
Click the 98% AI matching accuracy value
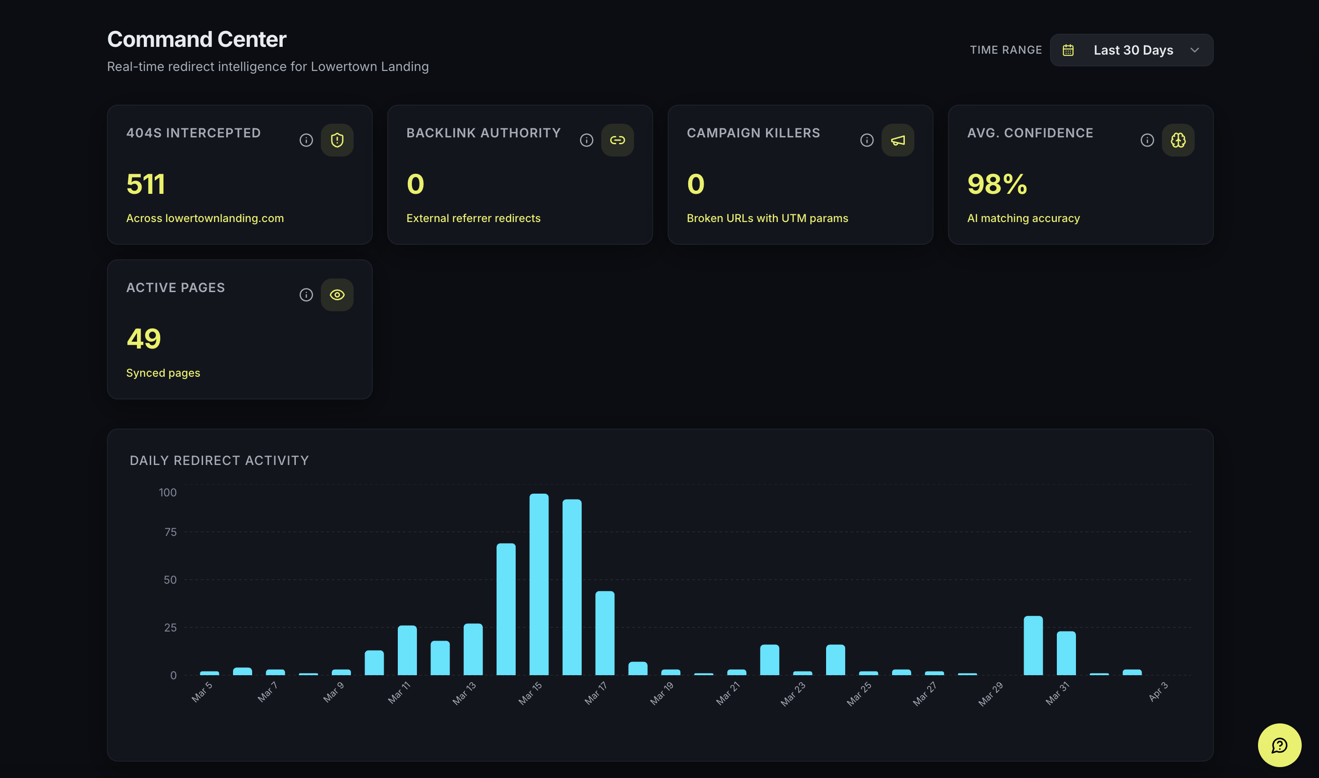[997, 184]
